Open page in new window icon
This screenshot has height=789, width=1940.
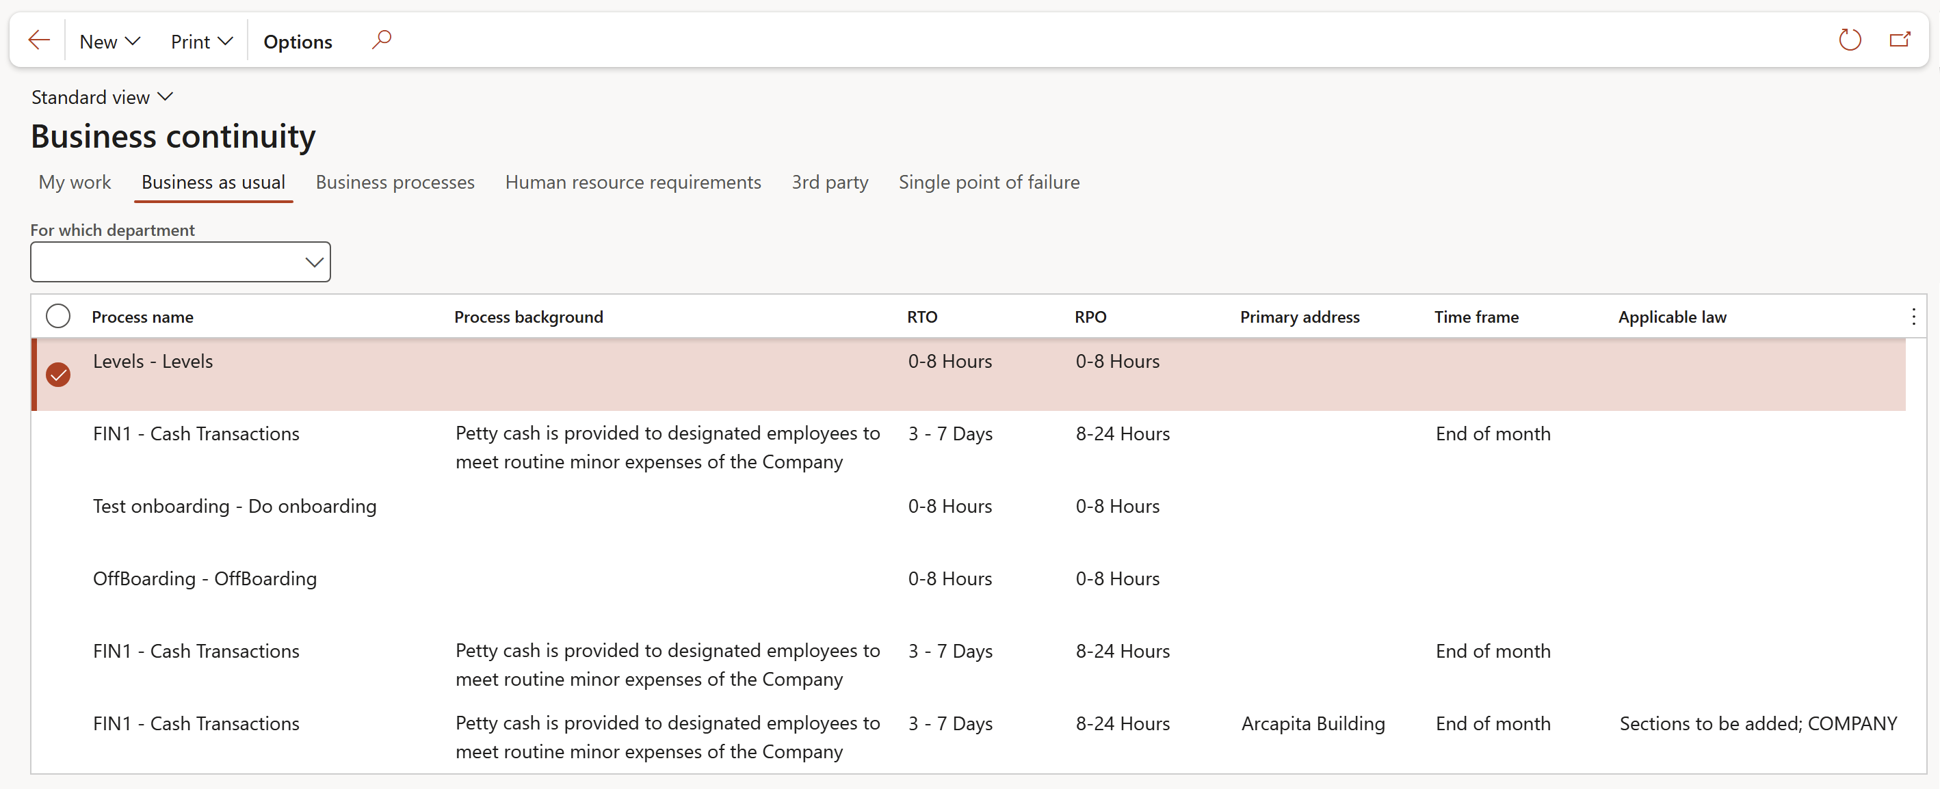[1900, 40]
